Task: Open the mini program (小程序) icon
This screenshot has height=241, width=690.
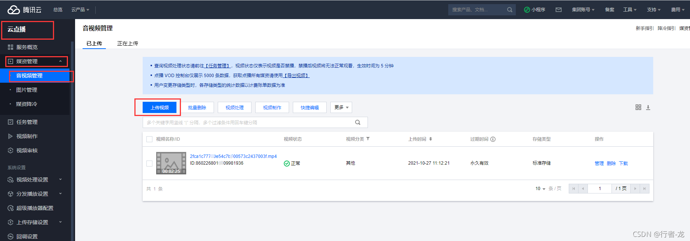Action: [x=527, y=10]
